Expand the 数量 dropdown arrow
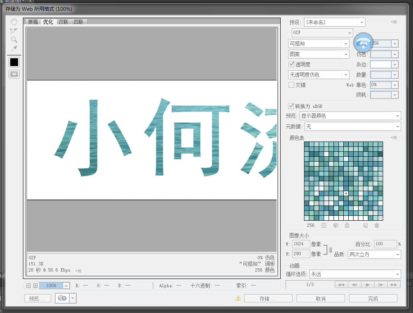Screen dimensions: 413x313 pyautogui.click(x=395, y=75)
